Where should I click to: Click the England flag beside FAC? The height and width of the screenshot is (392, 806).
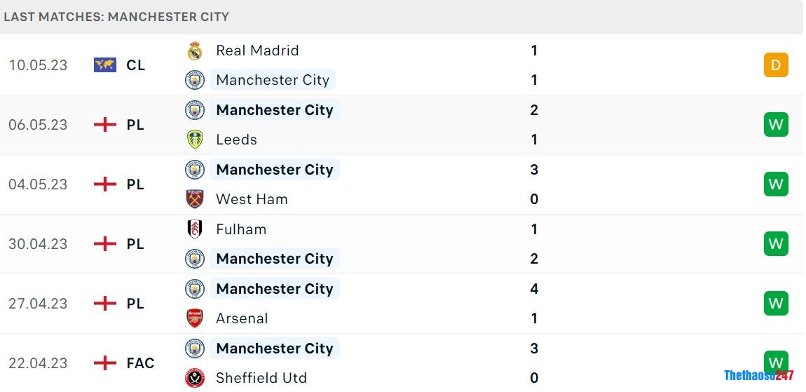105,363
